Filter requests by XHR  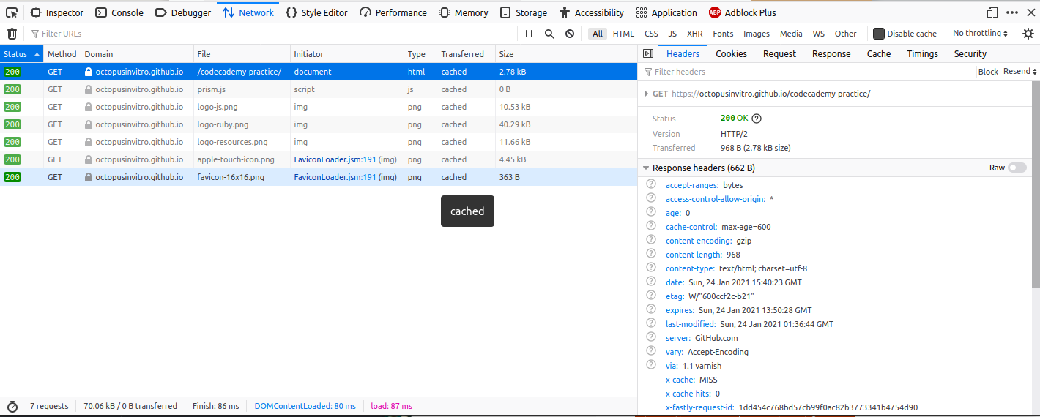pos(694,34)
